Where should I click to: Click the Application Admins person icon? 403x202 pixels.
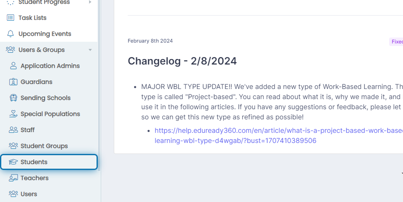pos(13,66)
